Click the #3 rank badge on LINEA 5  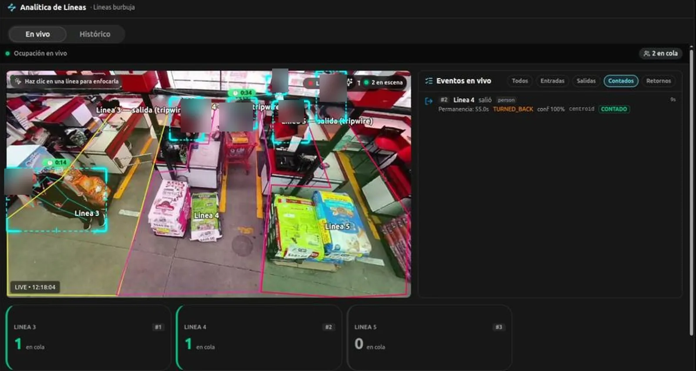pos(499,327)
